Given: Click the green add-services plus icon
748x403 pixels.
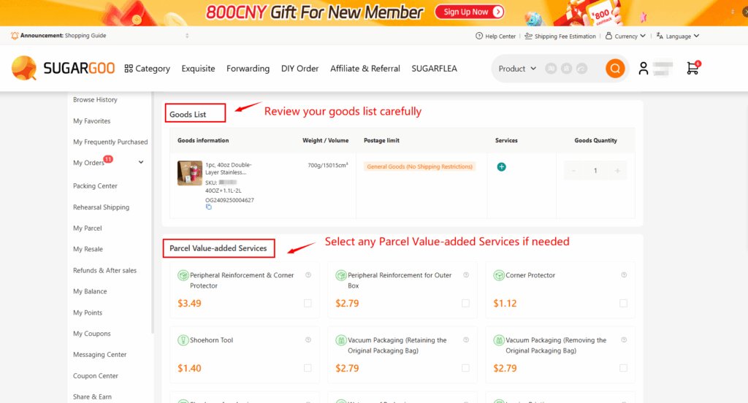Looking at the screenshot, I should coord(501,167).
